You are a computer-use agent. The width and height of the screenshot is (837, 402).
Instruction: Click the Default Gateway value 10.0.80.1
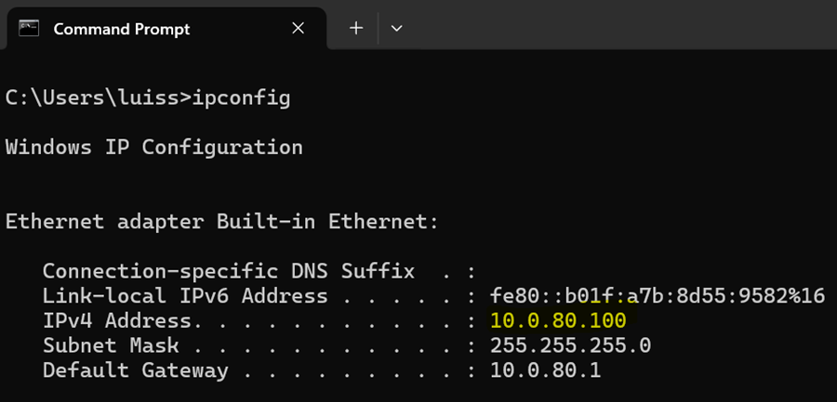point(546,370)
